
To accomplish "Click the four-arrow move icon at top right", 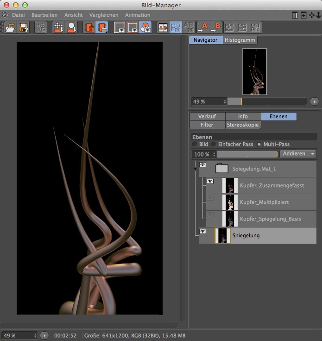I will click(312, 15).
